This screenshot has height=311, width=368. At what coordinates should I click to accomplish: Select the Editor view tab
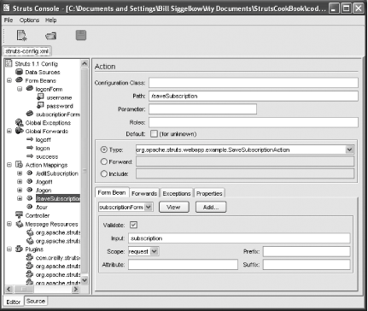point(14,302)
